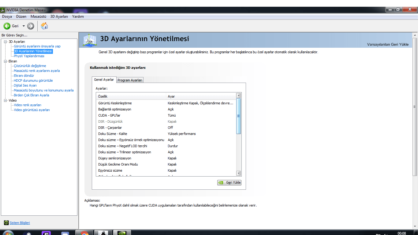Click the green Geri back arrow
Viewport: 418px width, 235px height.
tap(7, 26)
